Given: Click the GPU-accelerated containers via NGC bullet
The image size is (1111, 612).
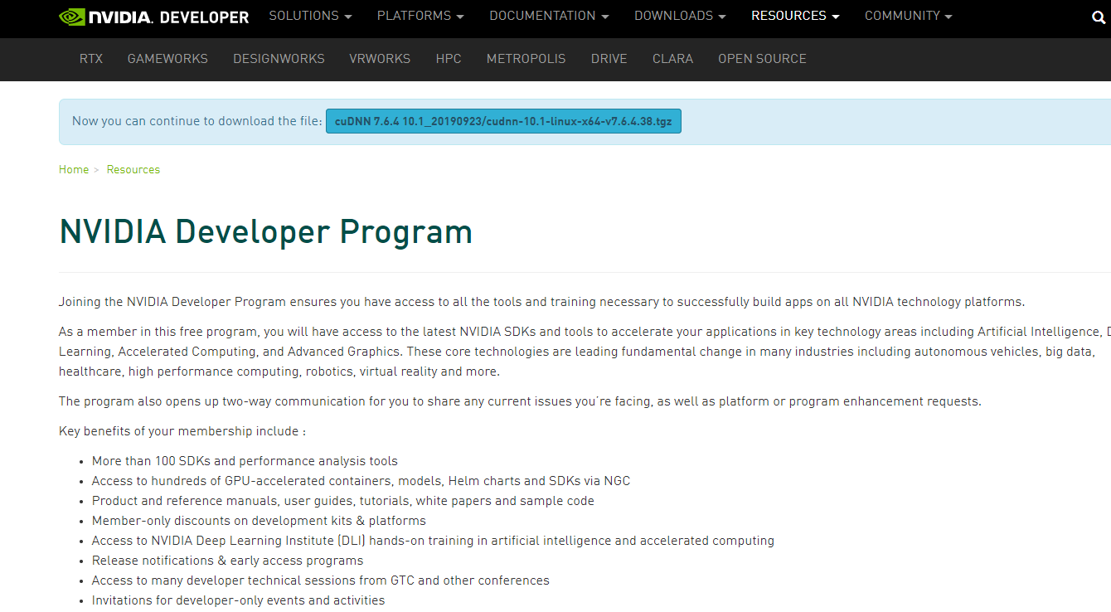Looking at the screenshot, I should pos(361,481).
